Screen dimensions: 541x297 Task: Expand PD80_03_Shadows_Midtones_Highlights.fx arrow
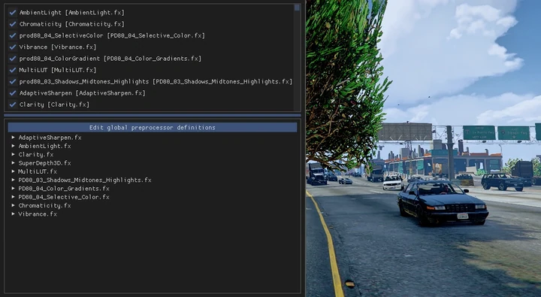(13, 180)
